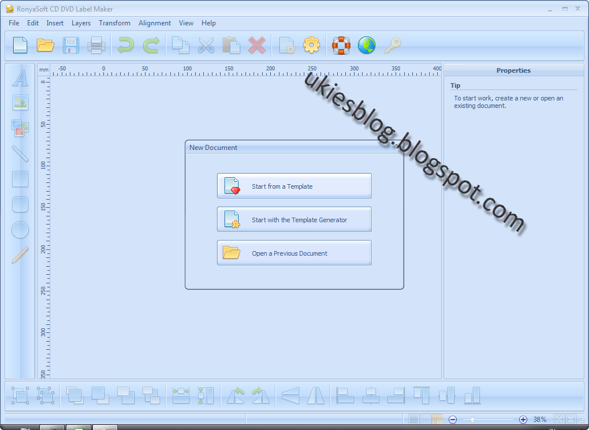The image size is (589, 430).
Task: Open the Transform menu
Action: pyautogui.click(x=114, y=23)
